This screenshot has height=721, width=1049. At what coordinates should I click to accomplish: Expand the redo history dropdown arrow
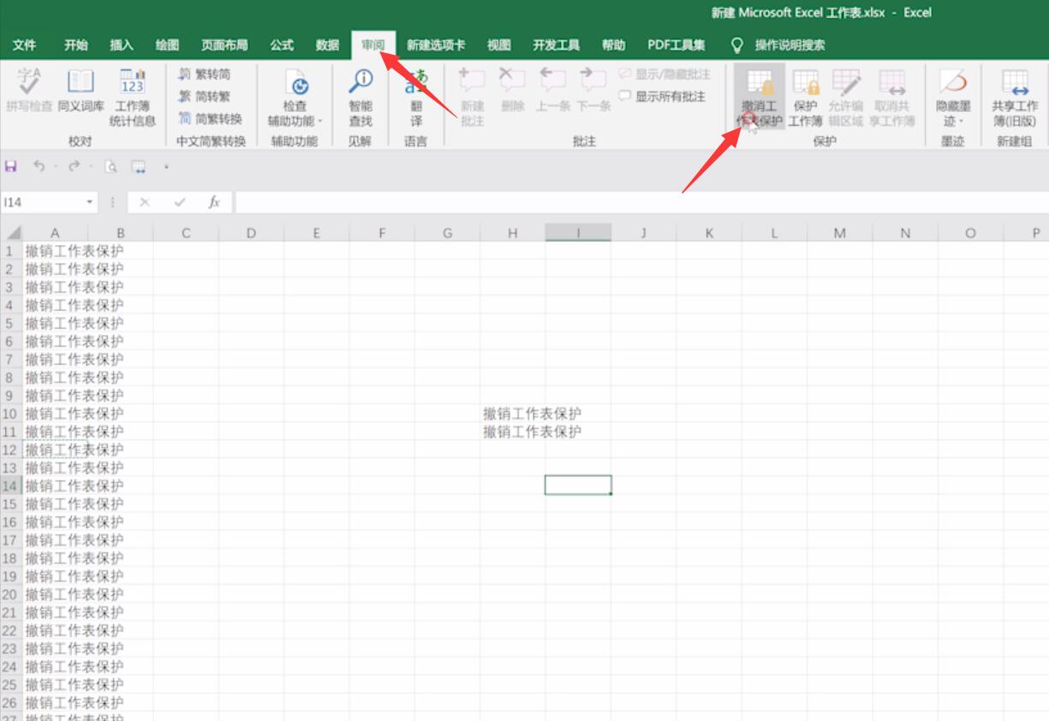[91, 166]
